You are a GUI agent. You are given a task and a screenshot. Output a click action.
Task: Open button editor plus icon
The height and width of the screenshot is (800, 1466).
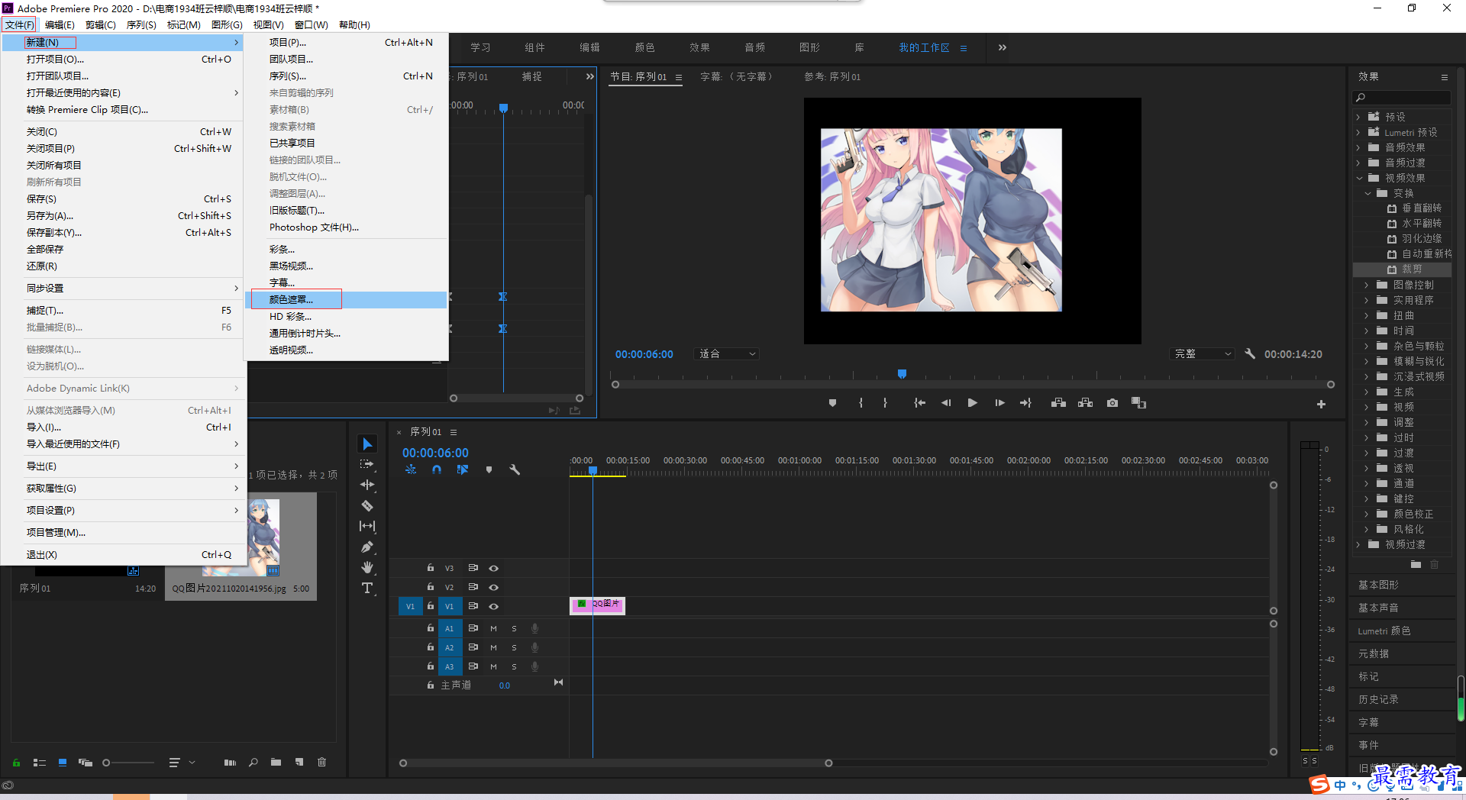pyautogui.click(x=1321, y=404)
